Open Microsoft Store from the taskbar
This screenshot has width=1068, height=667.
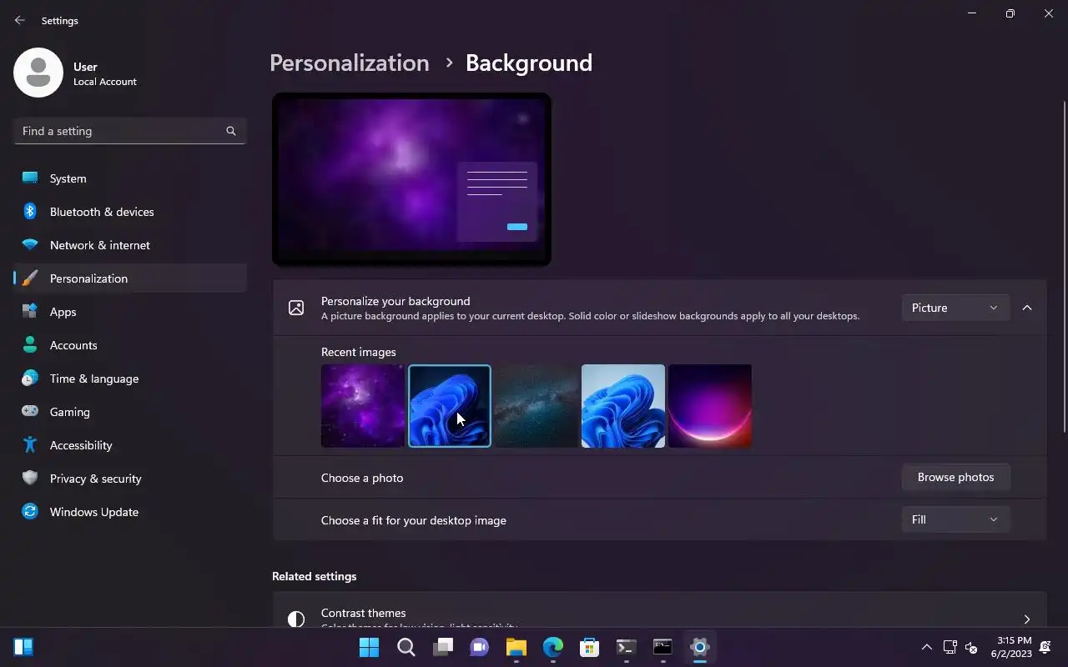click(590, 647)
